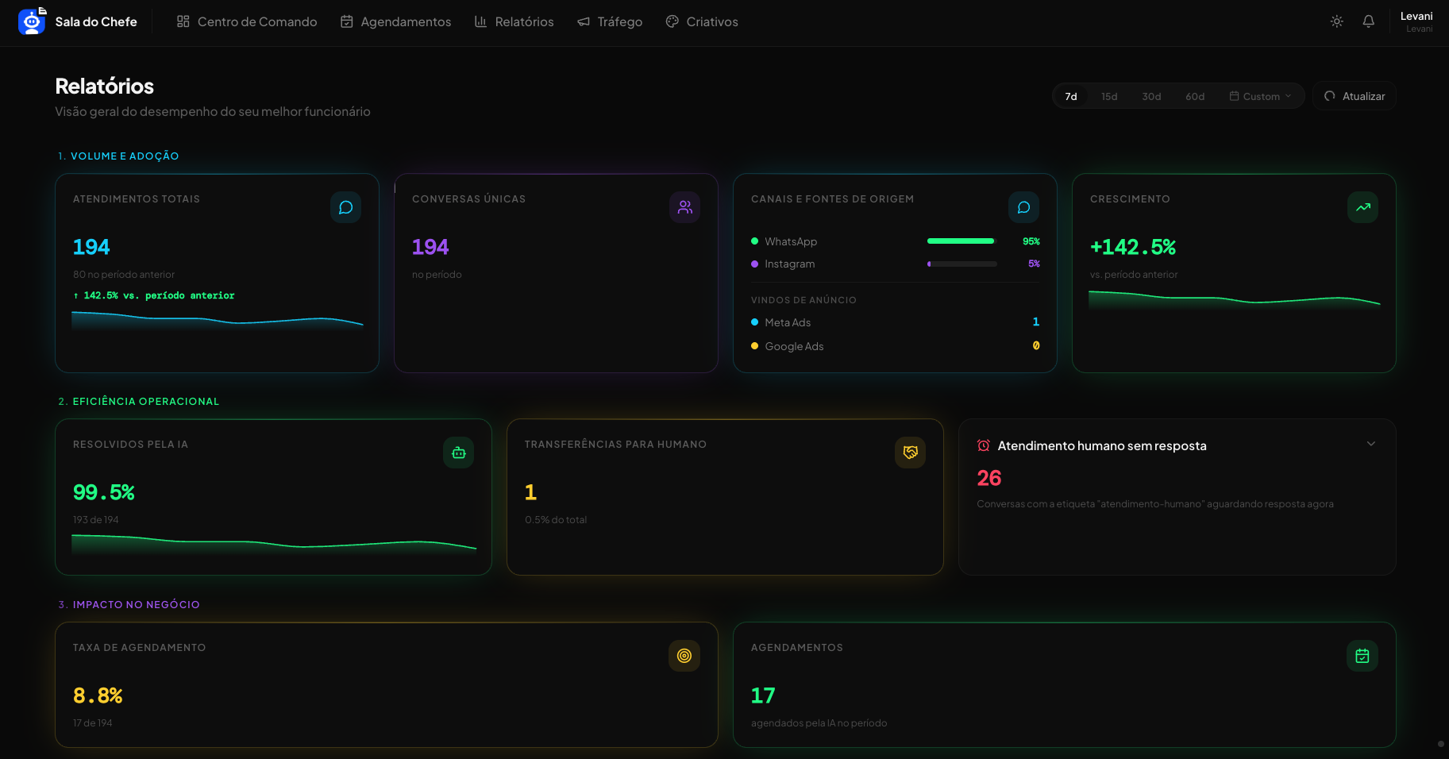
Task: Click the Crescimento green sparkline chart
Action: coord(1234,300)
